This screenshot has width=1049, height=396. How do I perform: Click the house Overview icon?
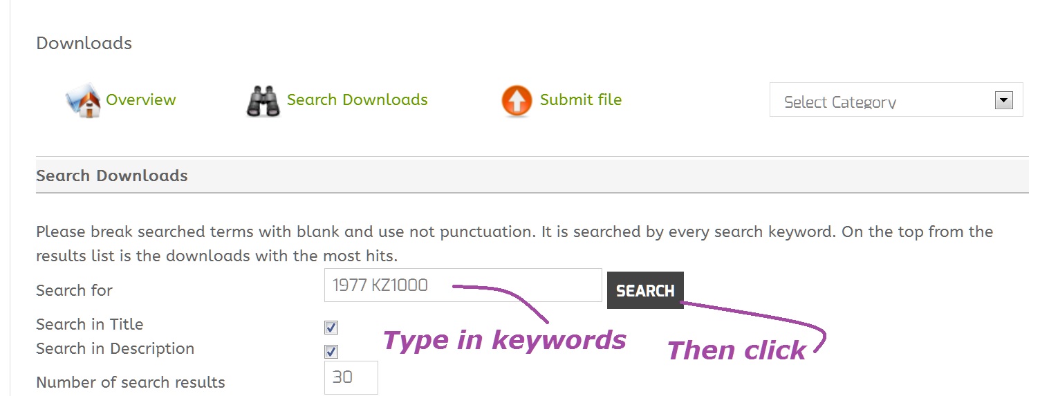pyautogui.click(x=83, y=102)
